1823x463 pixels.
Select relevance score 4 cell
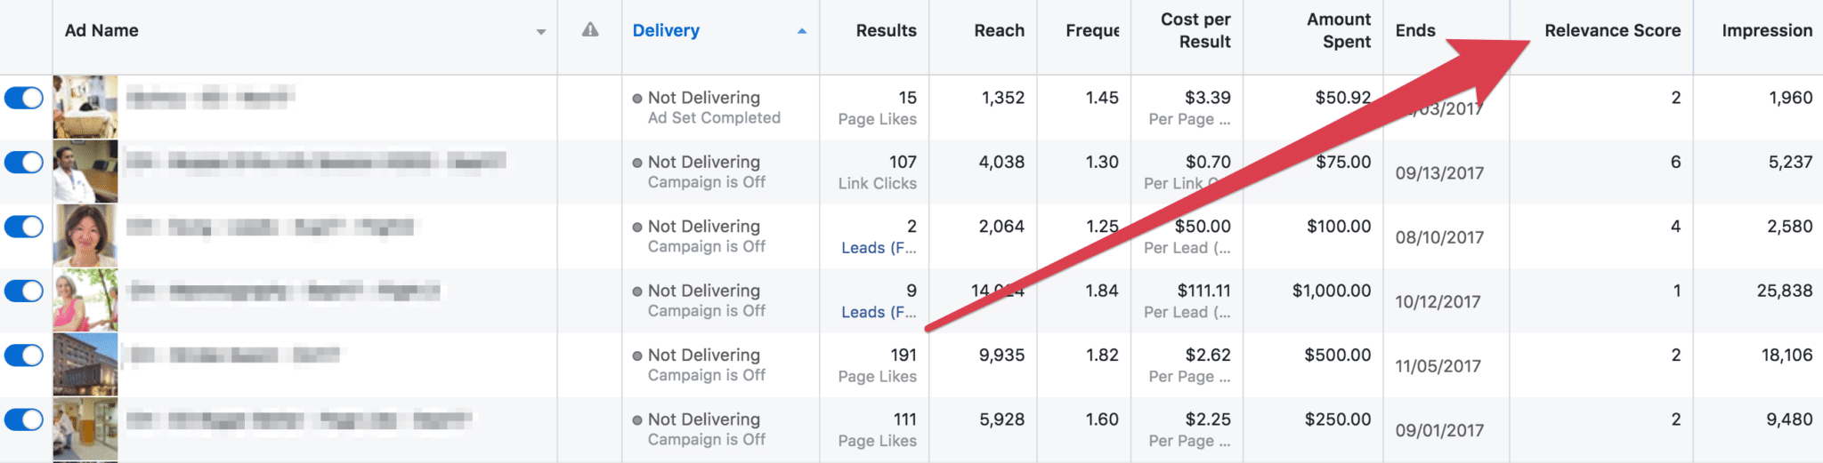tap(1675, 227)
